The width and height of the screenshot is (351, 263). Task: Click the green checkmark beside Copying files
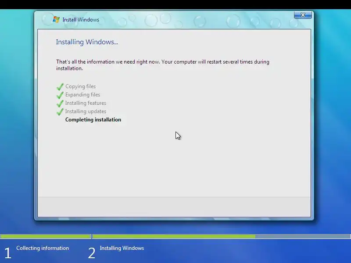point(60,86)
